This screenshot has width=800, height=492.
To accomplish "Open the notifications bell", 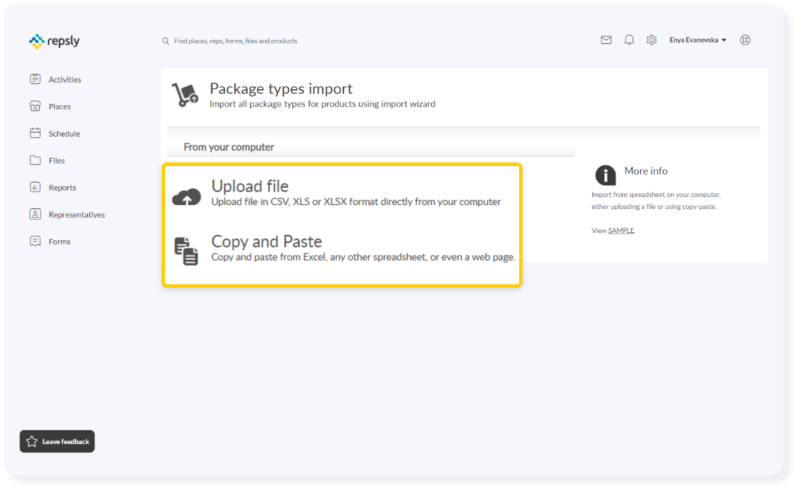I will click(x=629, y=40).
